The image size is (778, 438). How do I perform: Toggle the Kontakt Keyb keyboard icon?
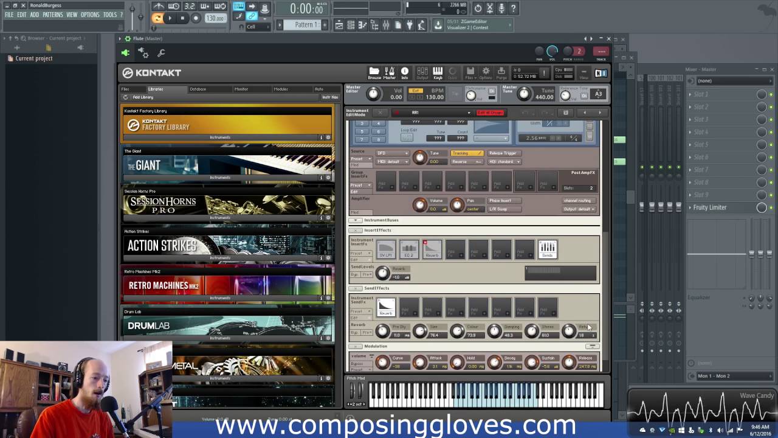(438, 73)
